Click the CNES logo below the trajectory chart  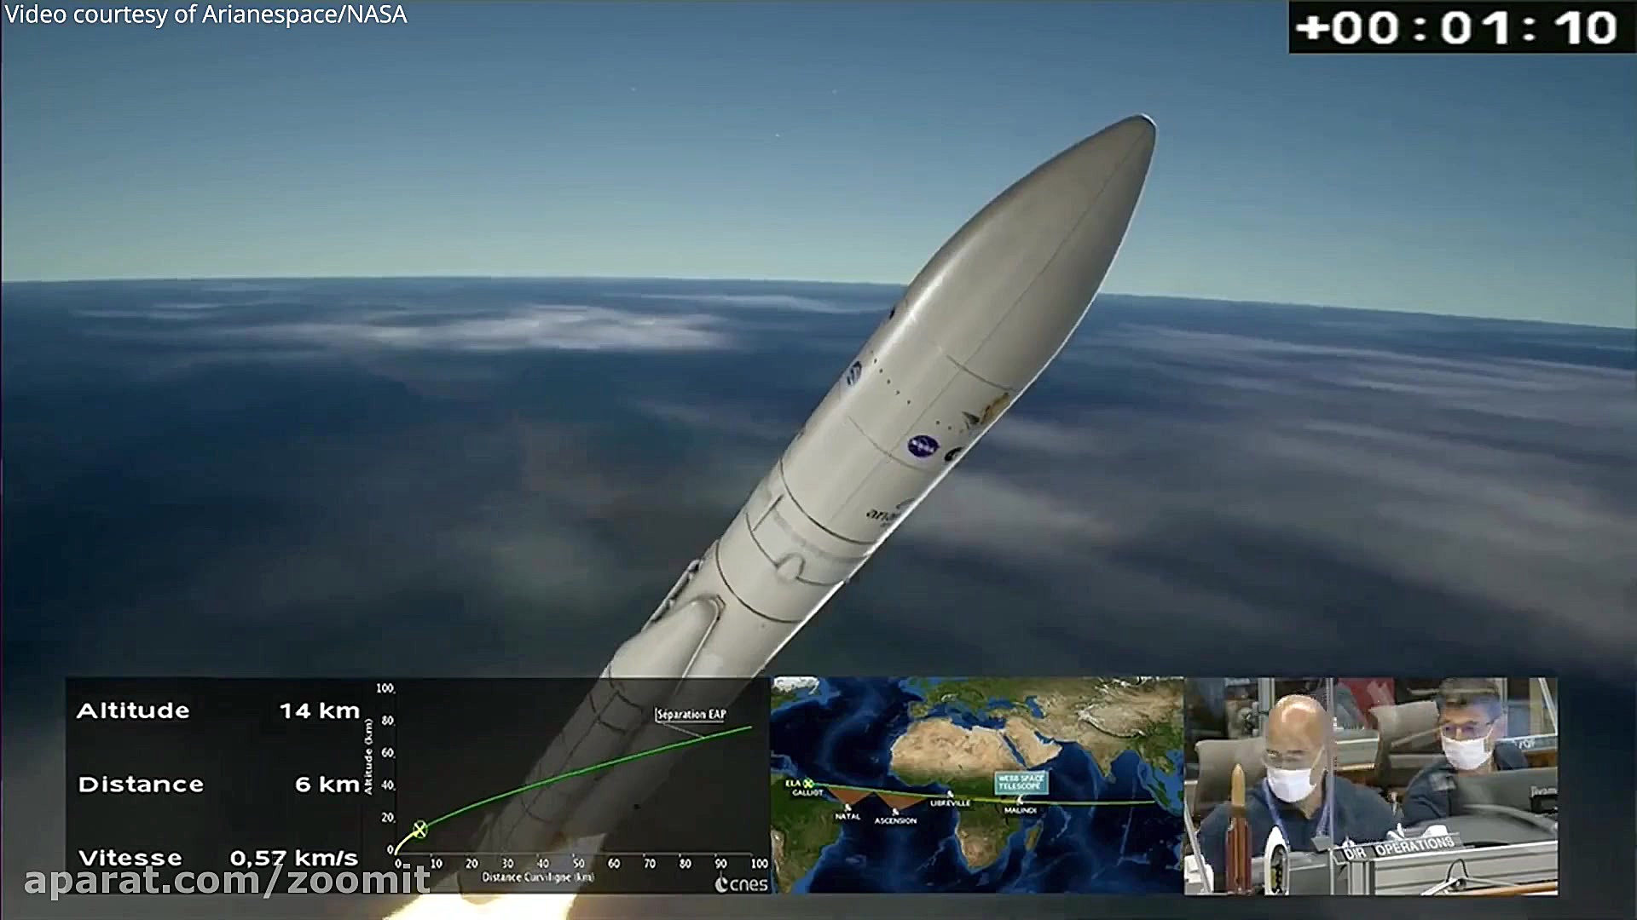point(742,884)
